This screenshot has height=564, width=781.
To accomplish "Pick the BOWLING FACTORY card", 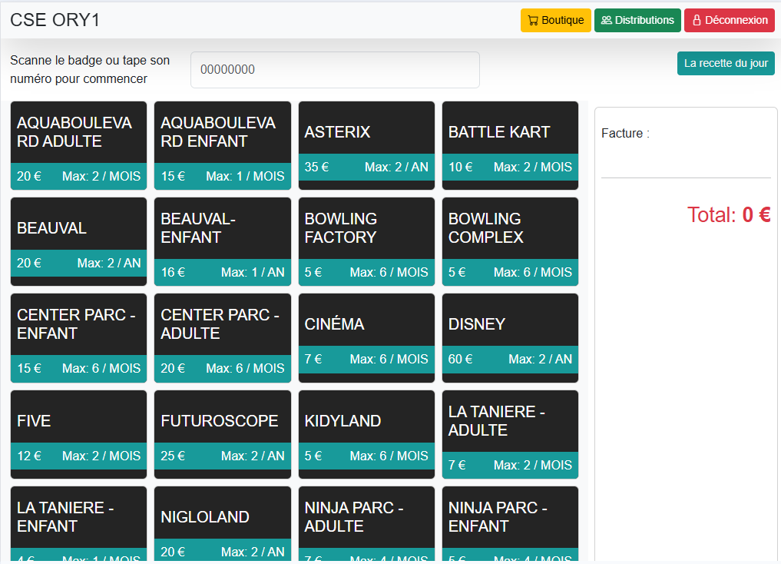I will [x=366, y=241].
